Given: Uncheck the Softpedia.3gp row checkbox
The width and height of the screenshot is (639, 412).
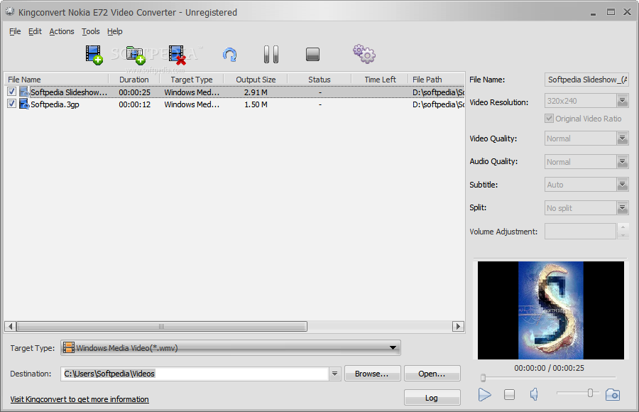Looking at the screenshot, I should pos(12,104).
